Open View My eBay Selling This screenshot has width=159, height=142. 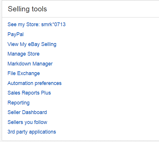(x=32, y=44)
